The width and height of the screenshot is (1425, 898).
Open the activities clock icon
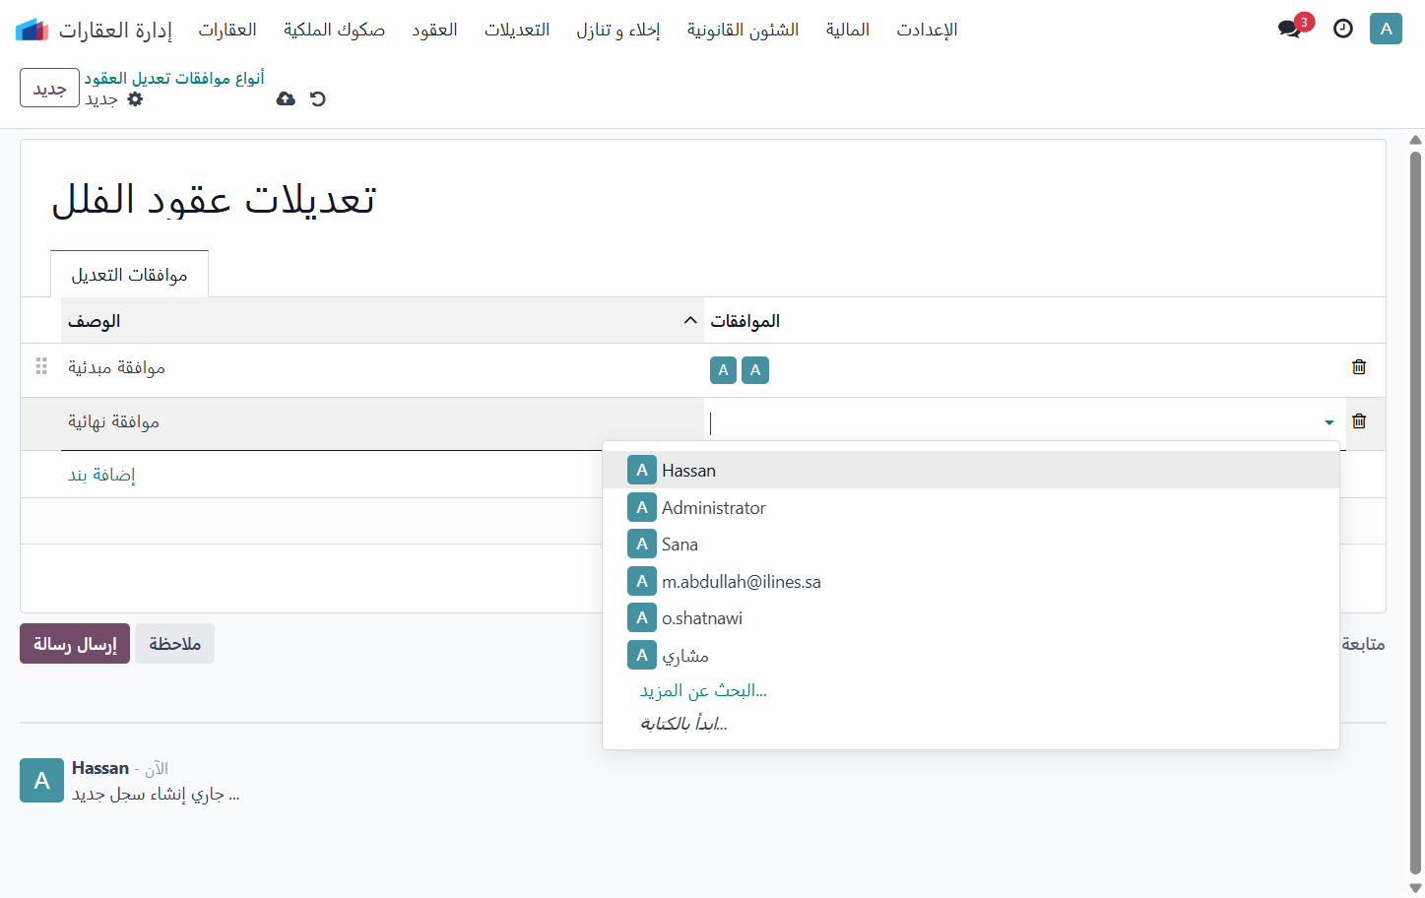click(x=1343, y=29)
